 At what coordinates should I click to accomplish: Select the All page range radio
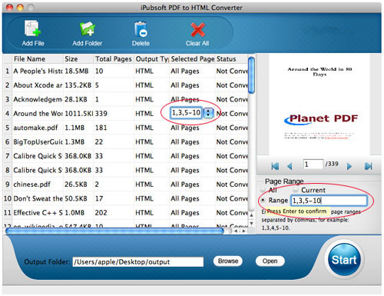tap(263, 190)
